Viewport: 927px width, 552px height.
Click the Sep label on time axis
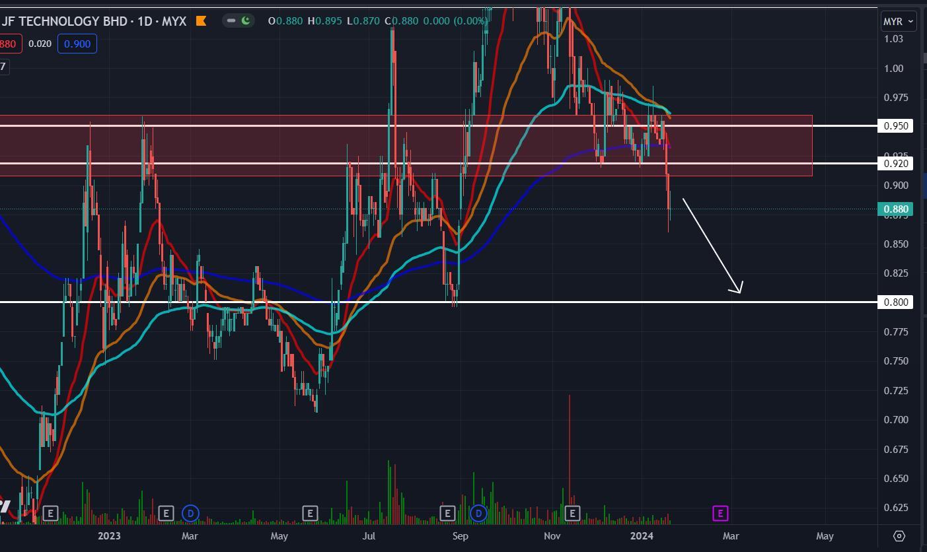pos(461,536)
